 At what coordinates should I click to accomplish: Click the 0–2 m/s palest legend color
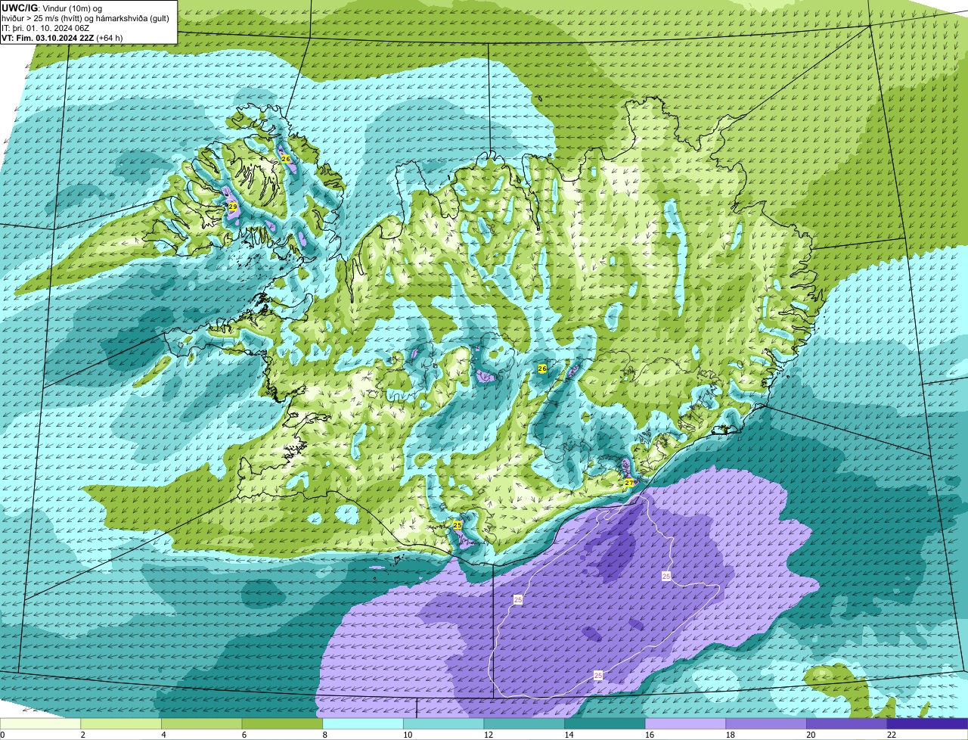click(x=40, y=724)
